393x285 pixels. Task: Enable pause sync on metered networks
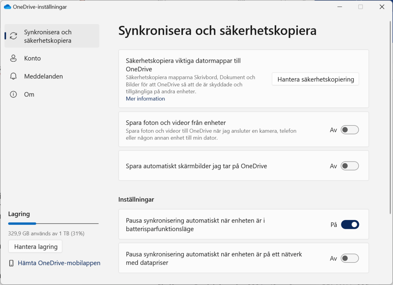pyautogui.click(x=350, y=258)
